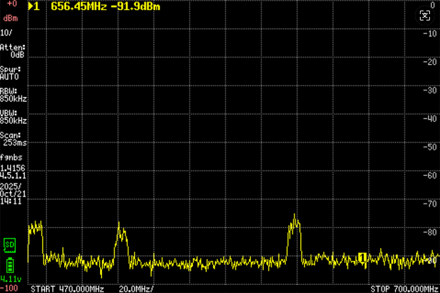Edit the START 470.000MHz frequency
The width and height of the screenshot is (440, 293).
[67, 288]
